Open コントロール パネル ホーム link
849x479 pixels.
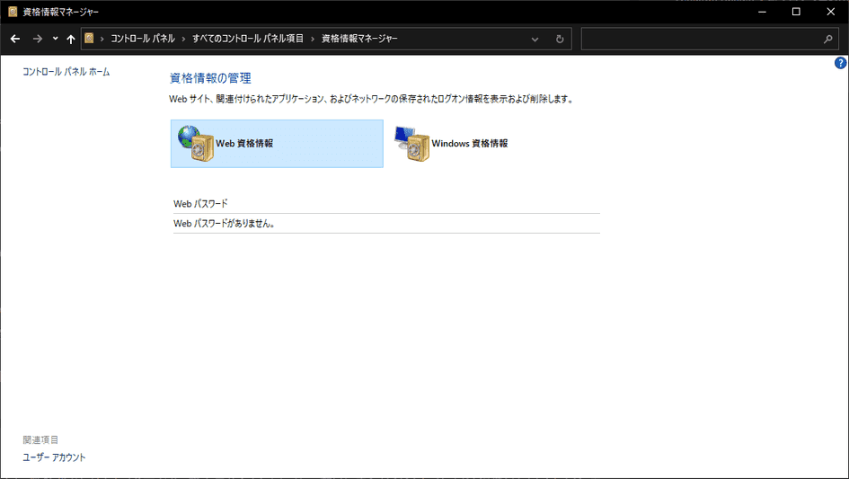pos(66,71)
